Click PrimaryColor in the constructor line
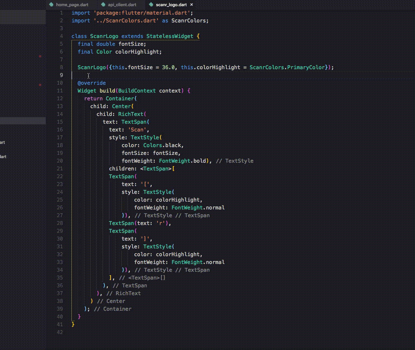The image size is (415, 350). point(306,67)
